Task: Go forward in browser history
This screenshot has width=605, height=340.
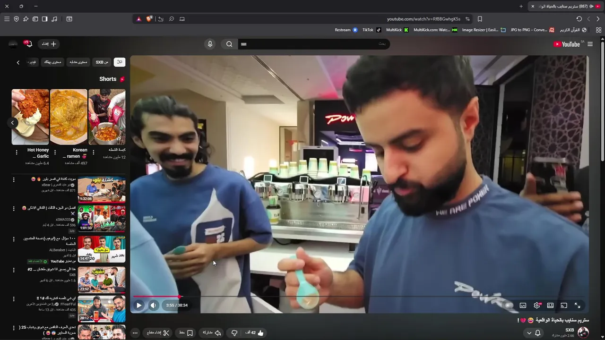Action: [x=588, y=19]
